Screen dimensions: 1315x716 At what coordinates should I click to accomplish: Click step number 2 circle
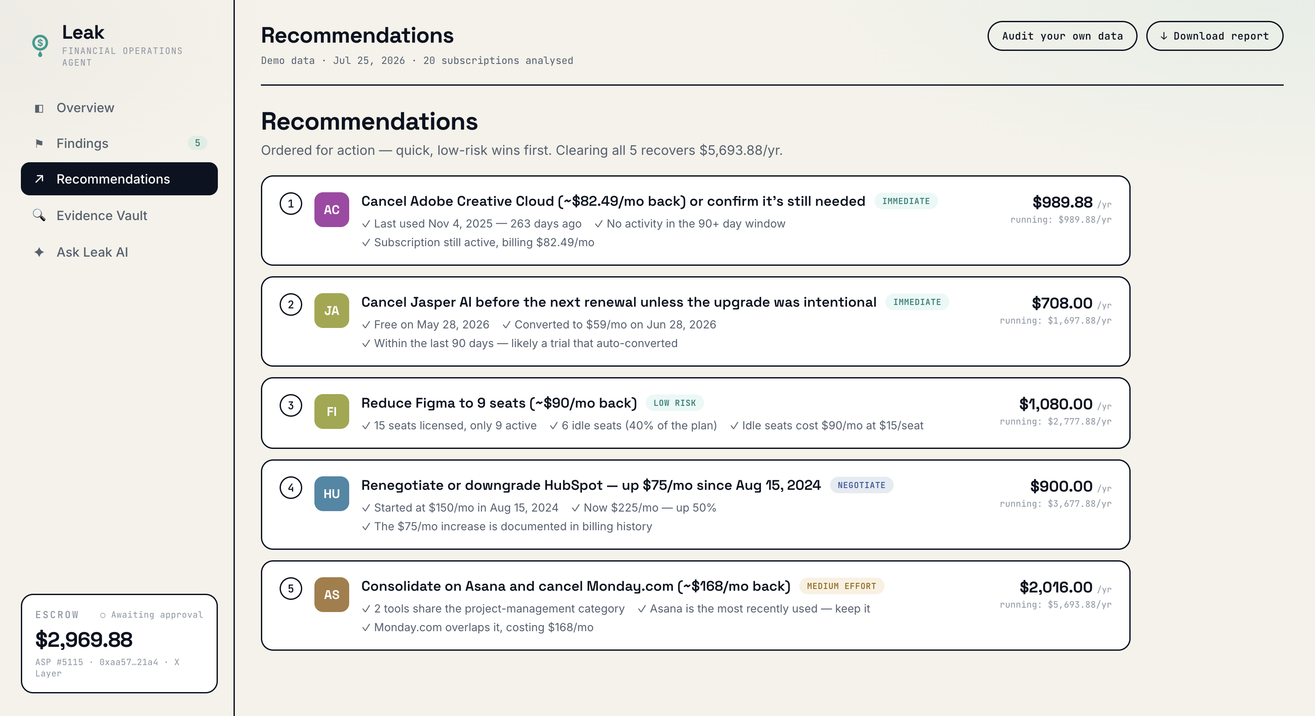point(291,305)
